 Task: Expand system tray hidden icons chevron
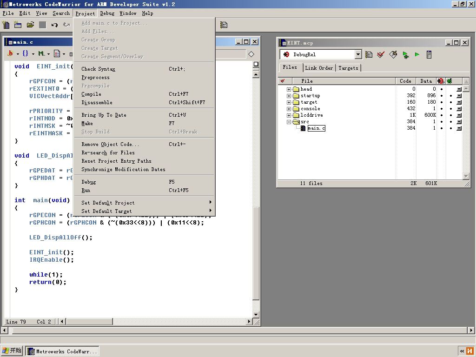(462, 351)
